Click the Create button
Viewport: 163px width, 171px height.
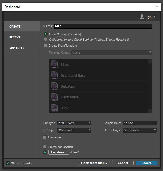[x=146, y=163]
